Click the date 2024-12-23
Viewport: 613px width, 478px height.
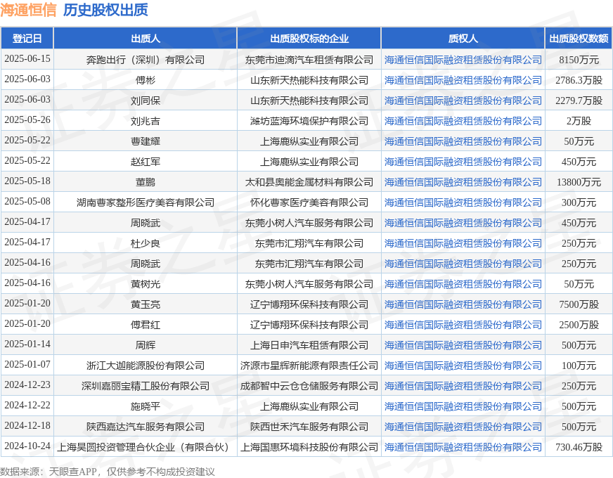tap(27, 385)
